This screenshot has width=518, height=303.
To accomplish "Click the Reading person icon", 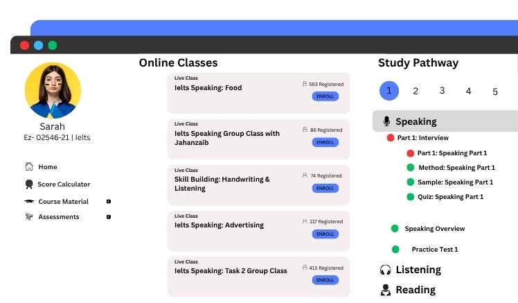I will pyautogui.click(x=386, y=290).
